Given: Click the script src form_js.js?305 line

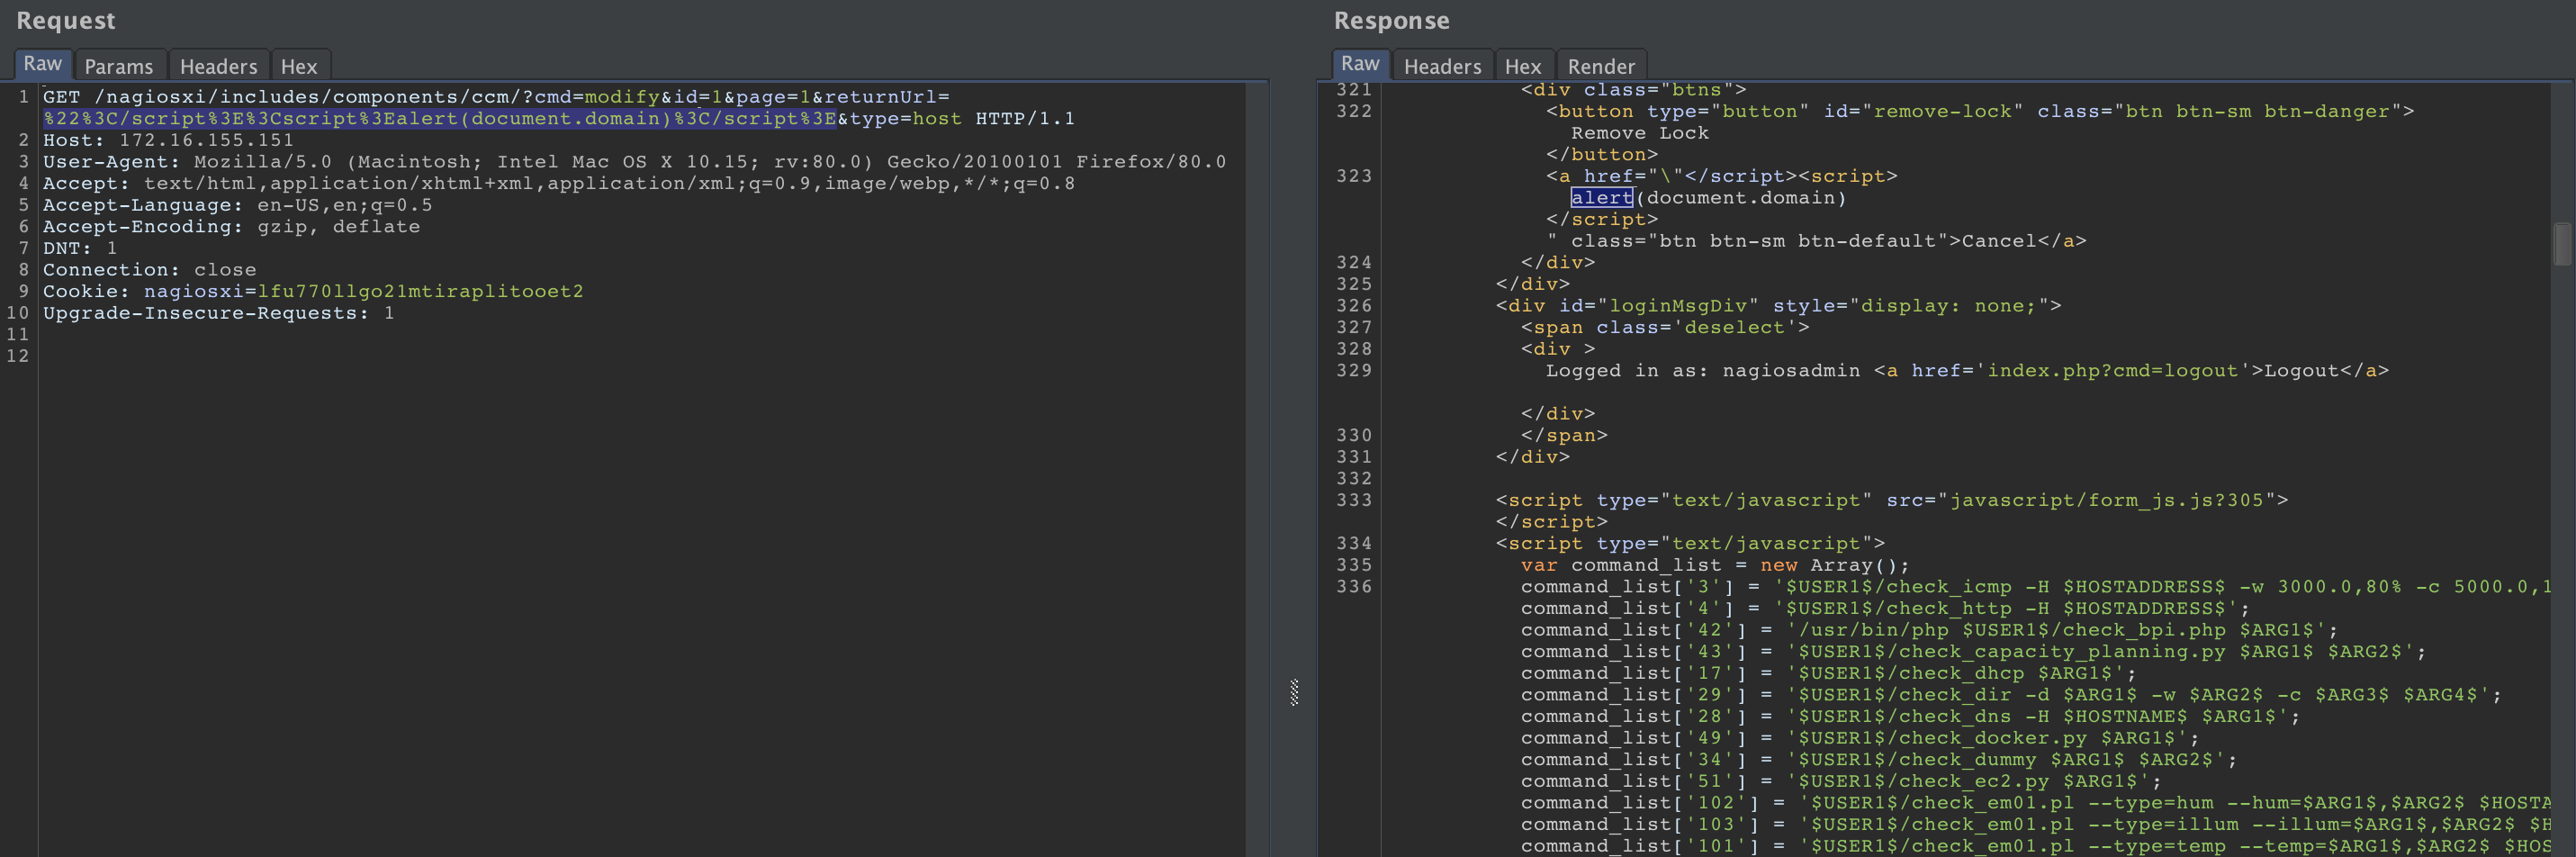Looking at the screenshot, I should click(x=1892, y=500).
